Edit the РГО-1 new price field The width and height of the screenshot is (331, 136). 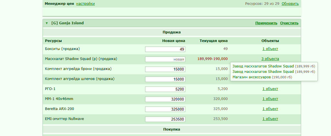(165, 89)
